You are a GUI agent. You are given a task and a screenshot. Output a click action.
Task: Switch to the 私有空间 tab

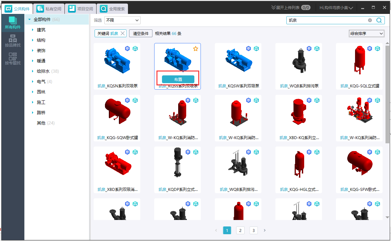[49, 9]
